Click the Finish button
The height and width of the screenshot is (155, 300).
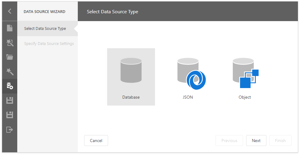pos(280,141)
